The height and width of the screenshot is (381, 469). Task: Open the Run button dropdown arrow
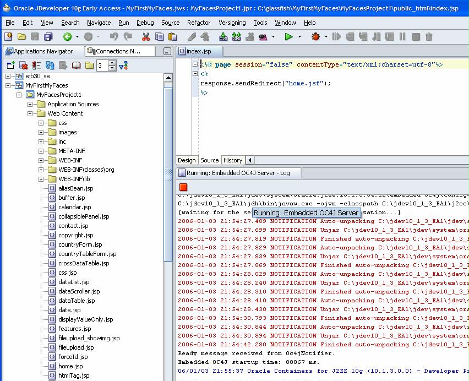point(300,37)
